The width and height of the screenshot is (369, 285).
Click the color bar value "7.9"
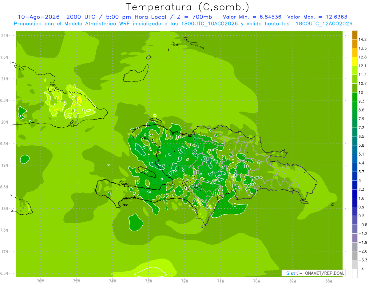tap(362, 119)
